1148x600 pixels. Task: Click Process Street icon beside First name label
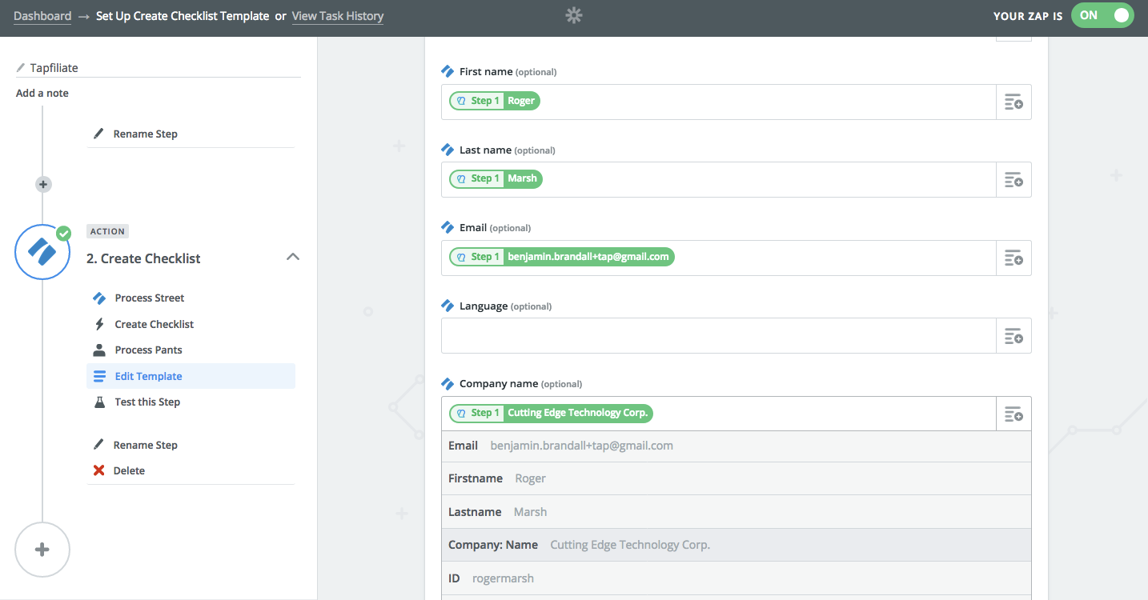click(448, 71)
